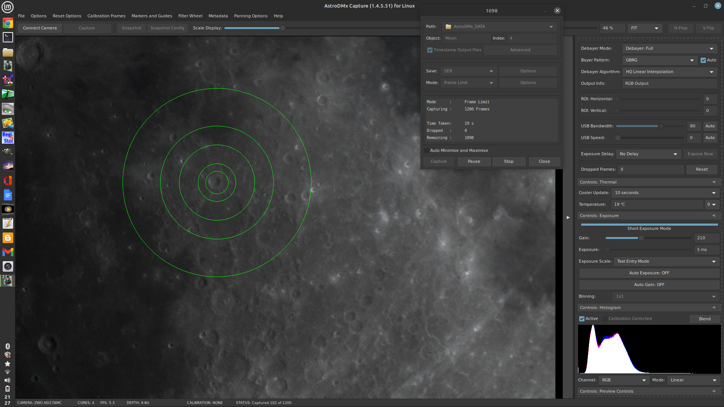Click the side panel collapse arrow

coord(568,217)
